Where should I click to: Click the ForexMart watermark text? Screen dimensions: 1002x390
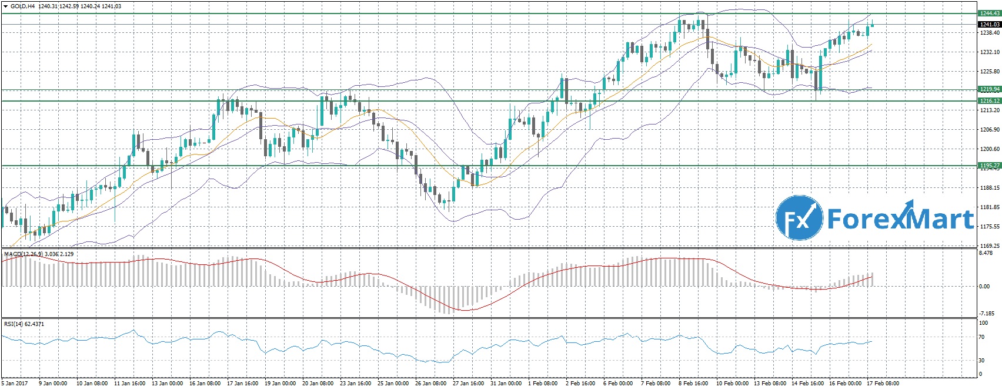pos(900,220)
